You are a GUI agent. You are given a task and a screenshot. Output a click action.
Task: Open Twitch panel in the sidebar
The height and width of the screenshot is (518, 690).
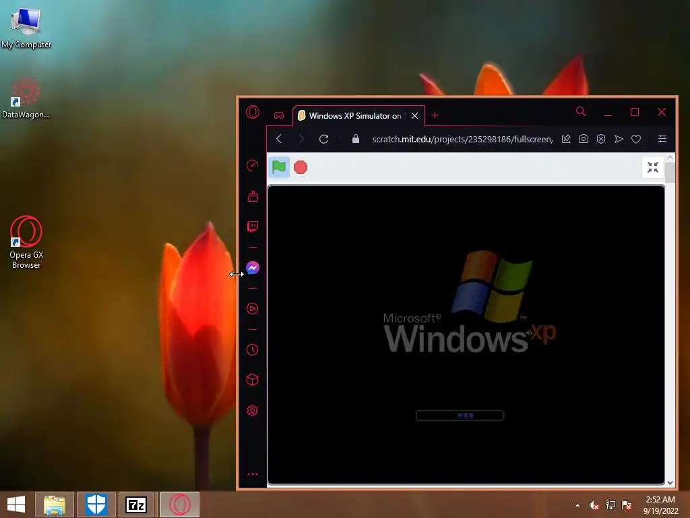click(253, 227)
